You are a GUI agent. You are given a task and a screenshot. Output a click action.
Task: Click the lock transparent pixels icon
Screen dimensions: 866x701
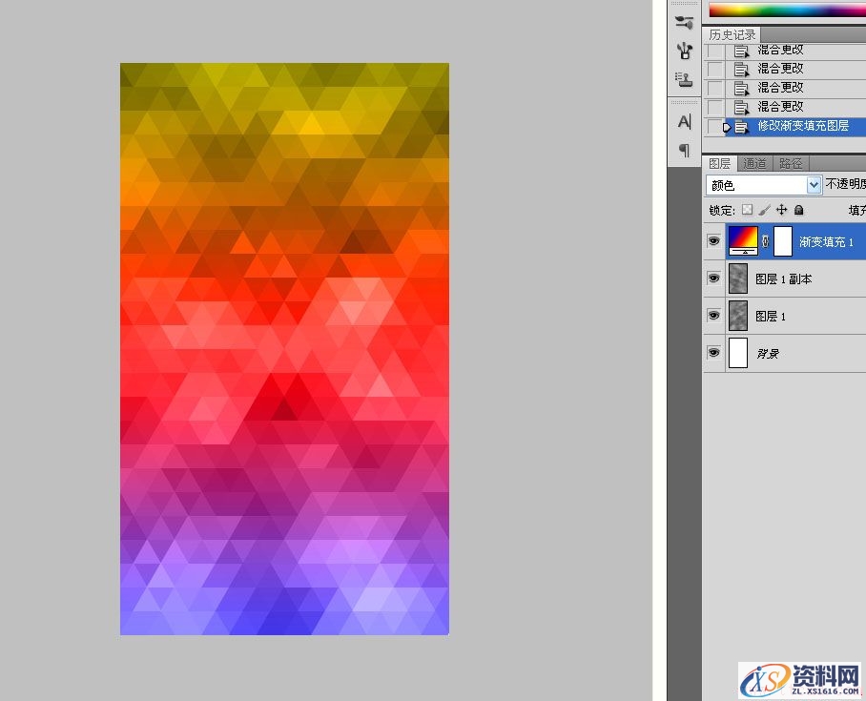[x=747, y=210]
